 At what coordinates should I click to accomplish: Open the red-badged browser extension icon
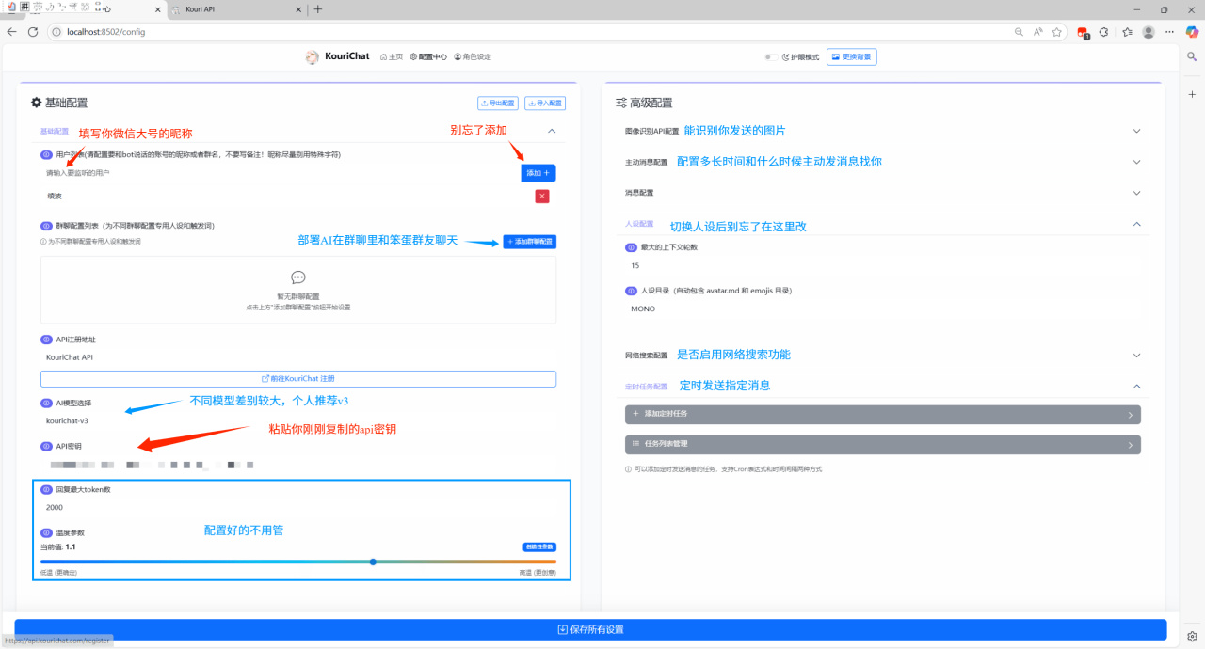(1083, 32)
